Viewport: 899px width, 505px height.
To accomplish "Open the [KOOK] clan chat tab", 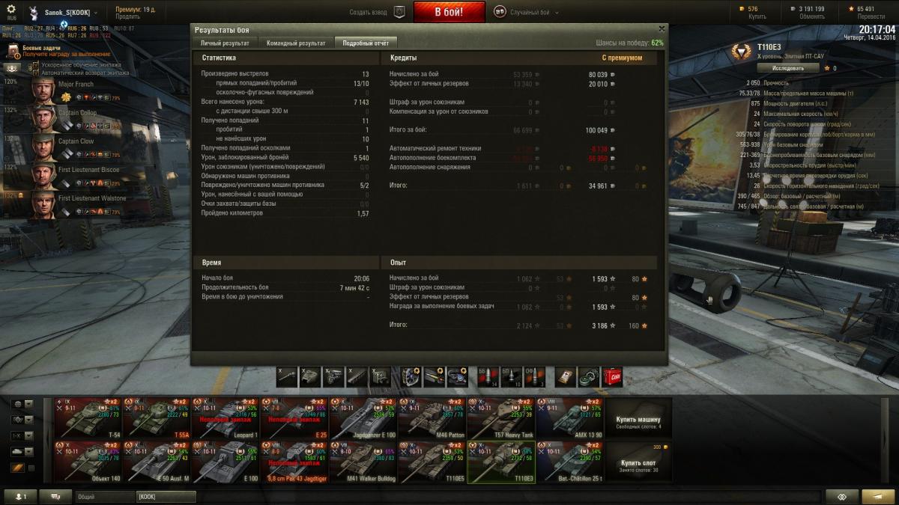I will (x=165, y=496).
